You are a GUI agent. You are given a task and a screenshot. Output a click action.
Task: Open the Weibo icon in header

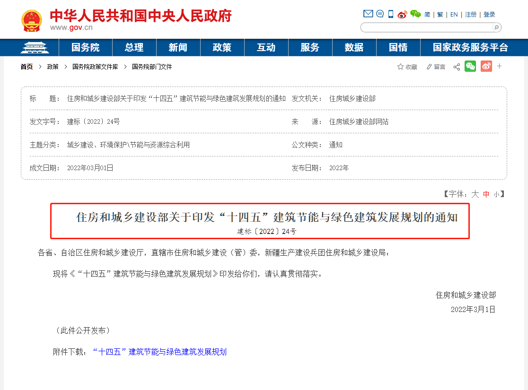[402, 15]
